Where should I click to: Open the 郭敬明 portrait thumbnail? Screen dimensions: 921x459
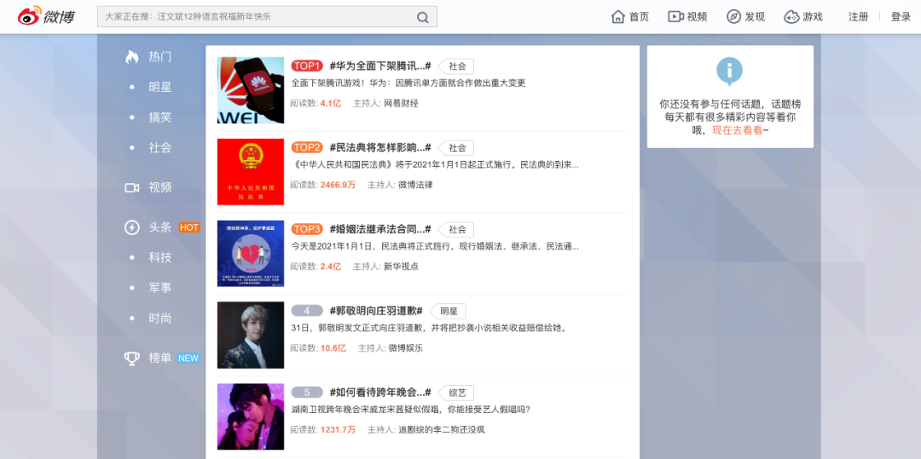pos(250,336)
